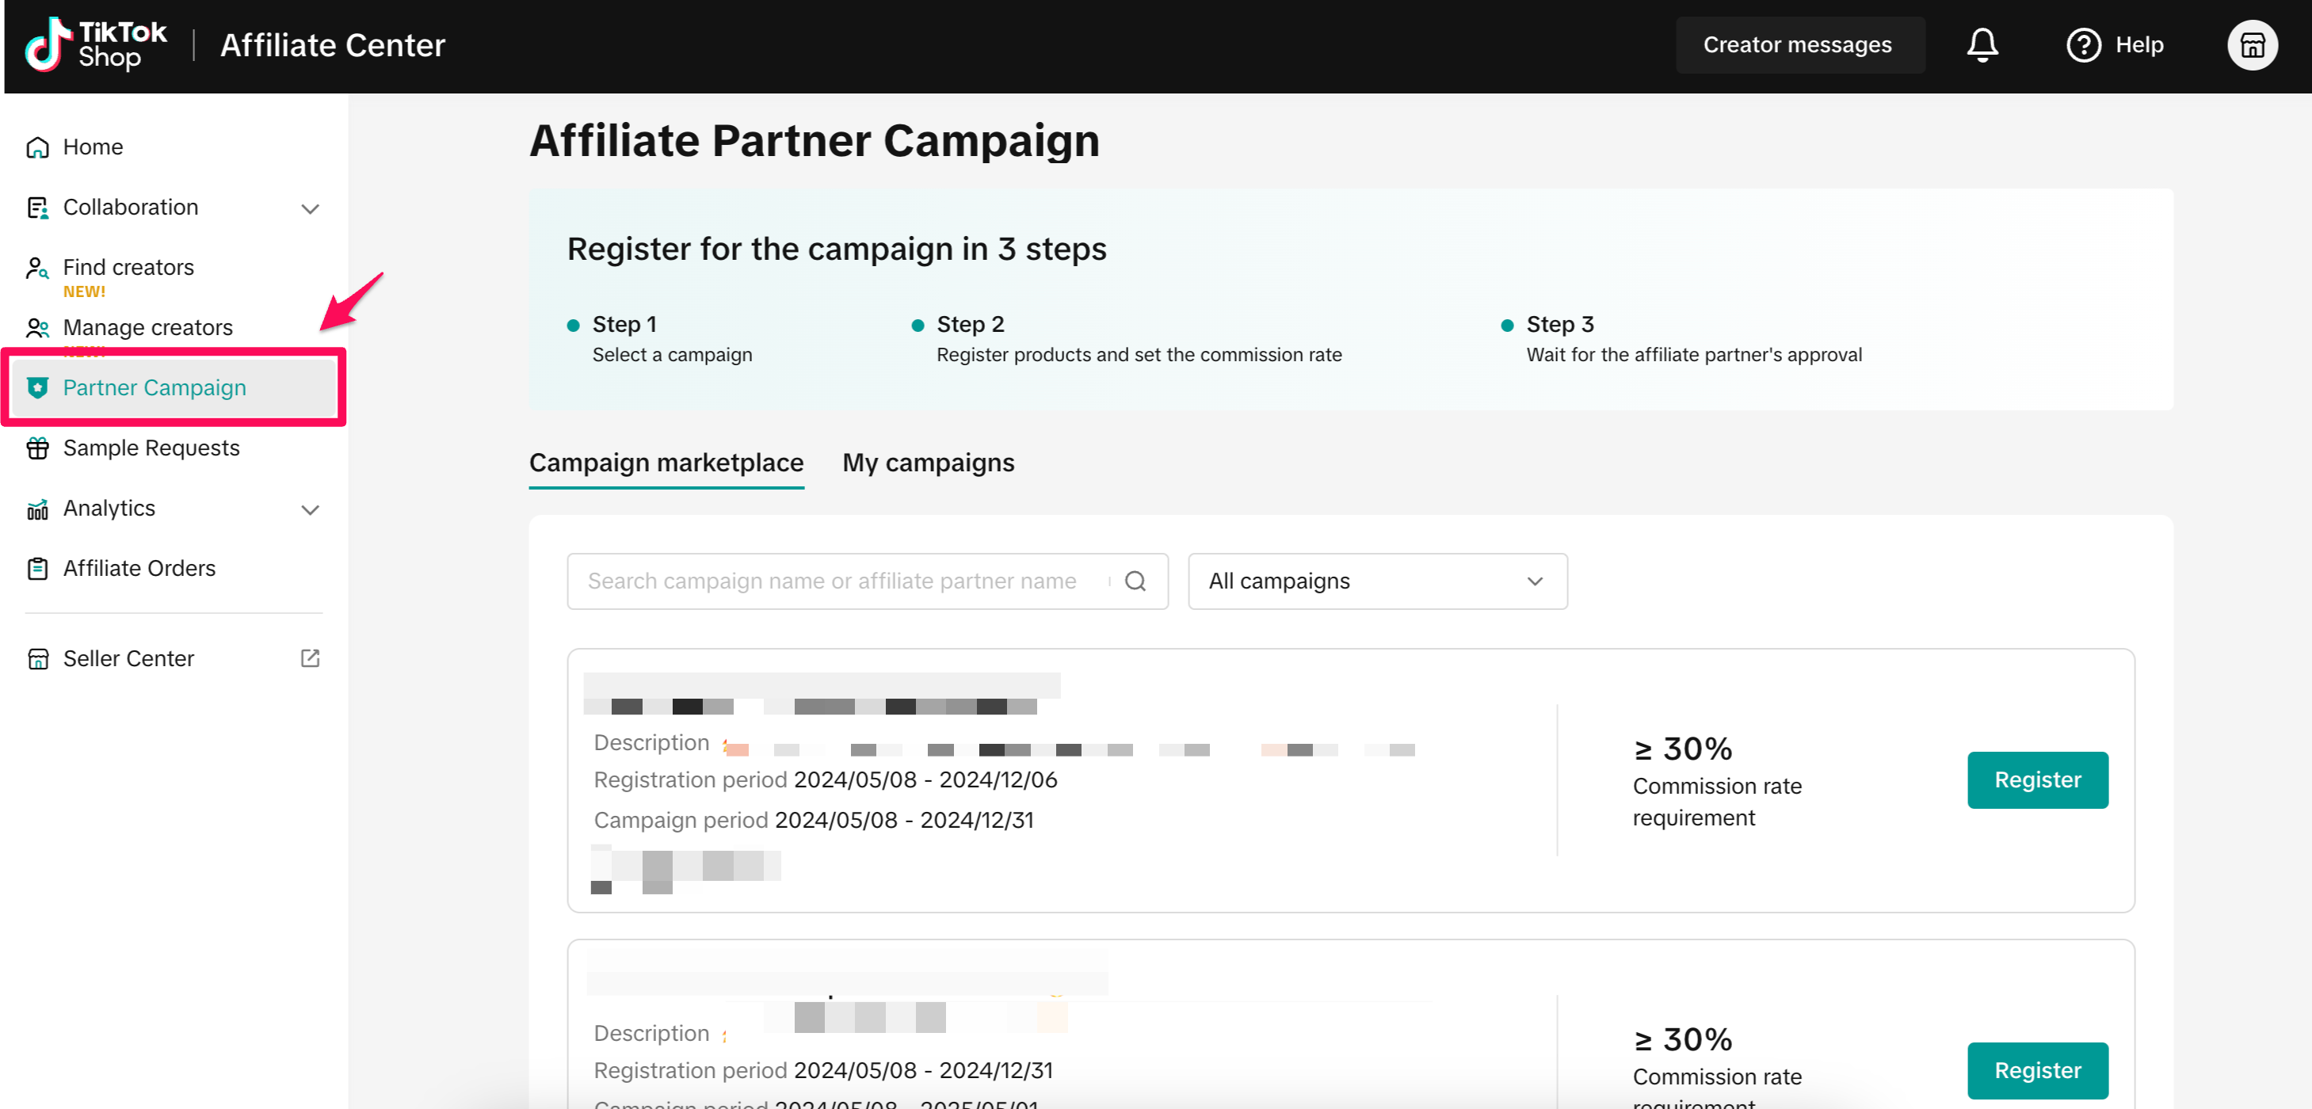Switch to My campaigns tab

[x=928, y=463]
